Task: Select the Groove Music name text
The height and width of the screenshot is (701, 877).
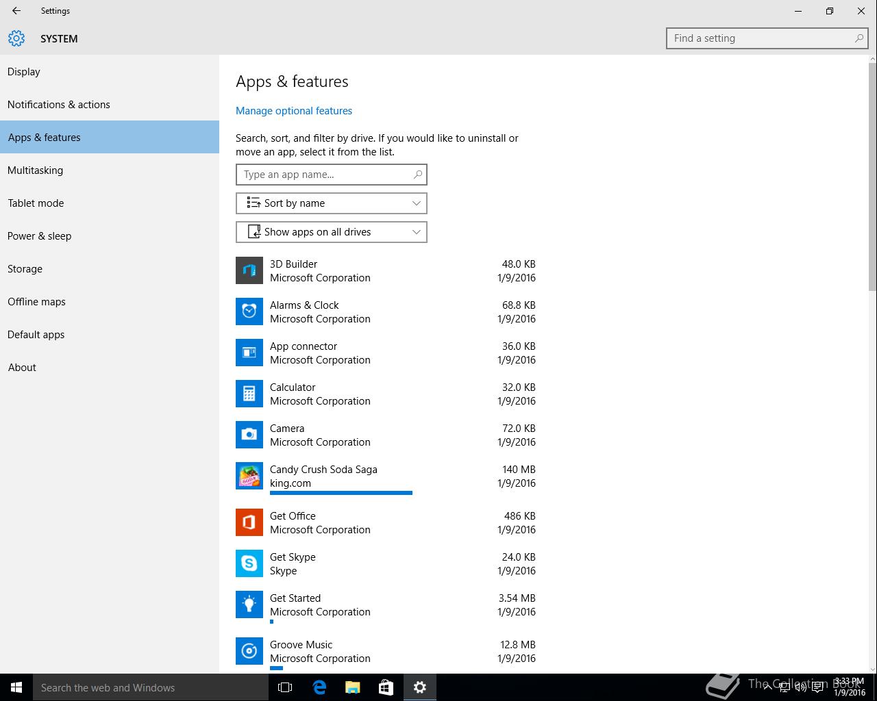Action: click(301, 645)
